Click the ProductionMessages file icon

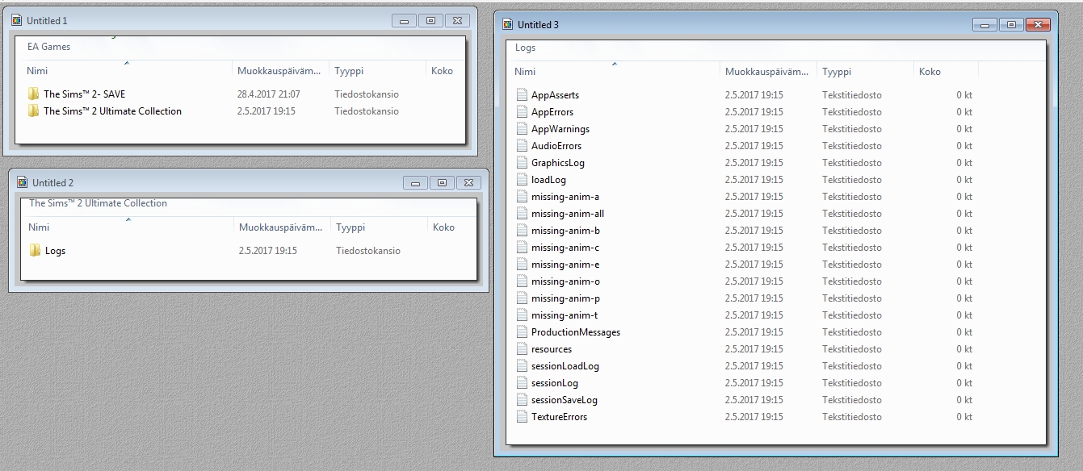[x=522, y=332]
